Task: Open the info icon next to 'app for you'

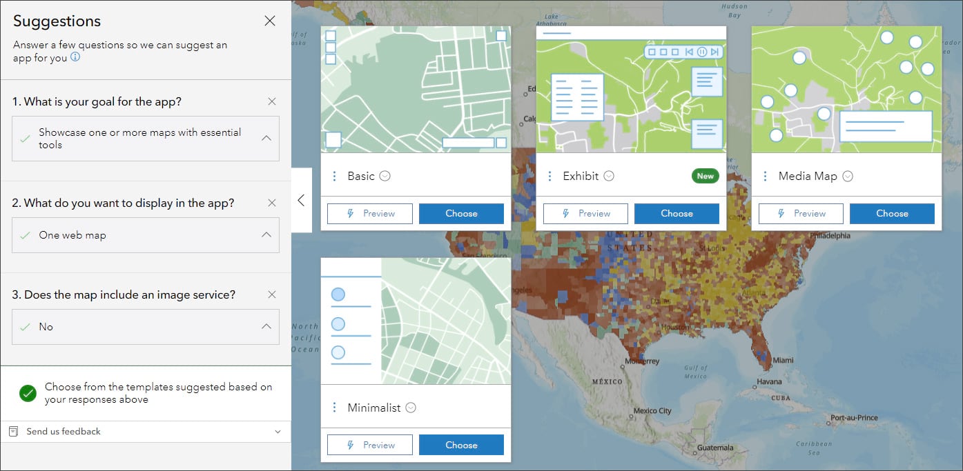Action: (75, 57)
